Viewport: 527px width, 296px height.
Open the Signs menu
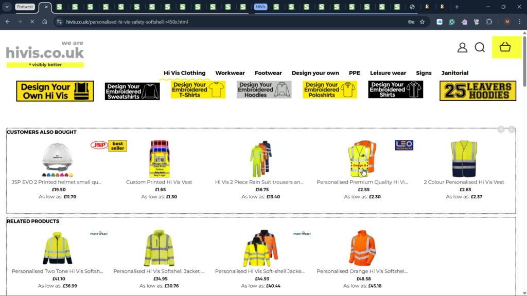(x=424, y=73)
